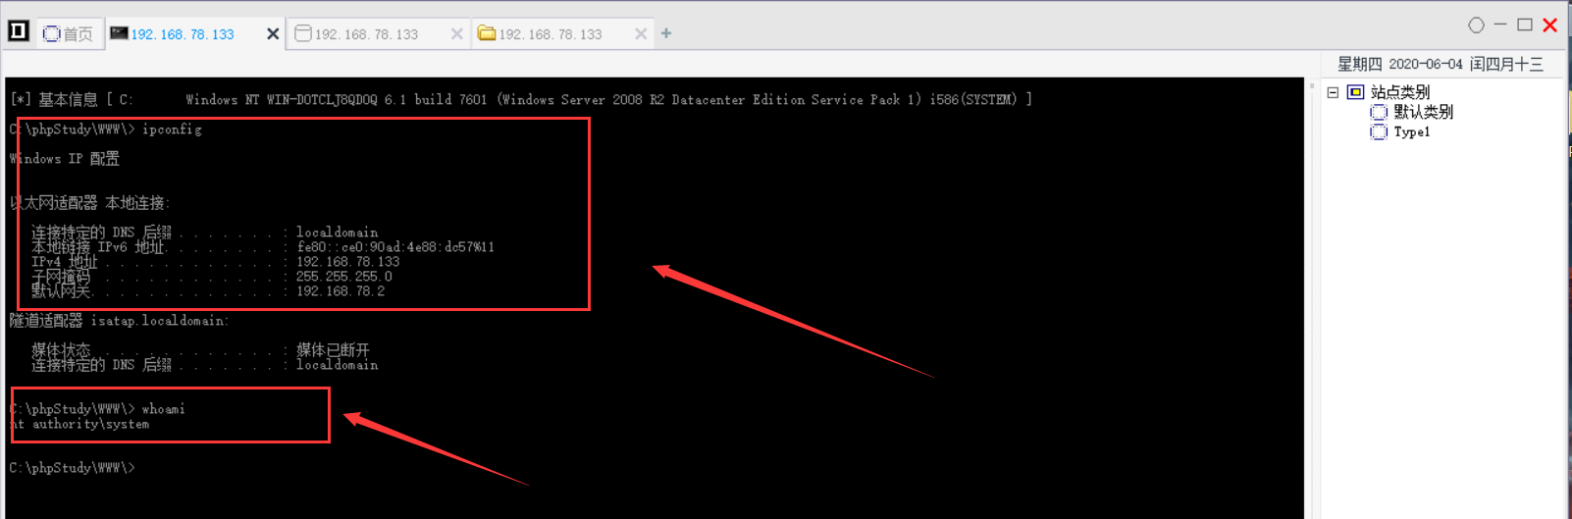Select the Type1 category

[1411, 131]
